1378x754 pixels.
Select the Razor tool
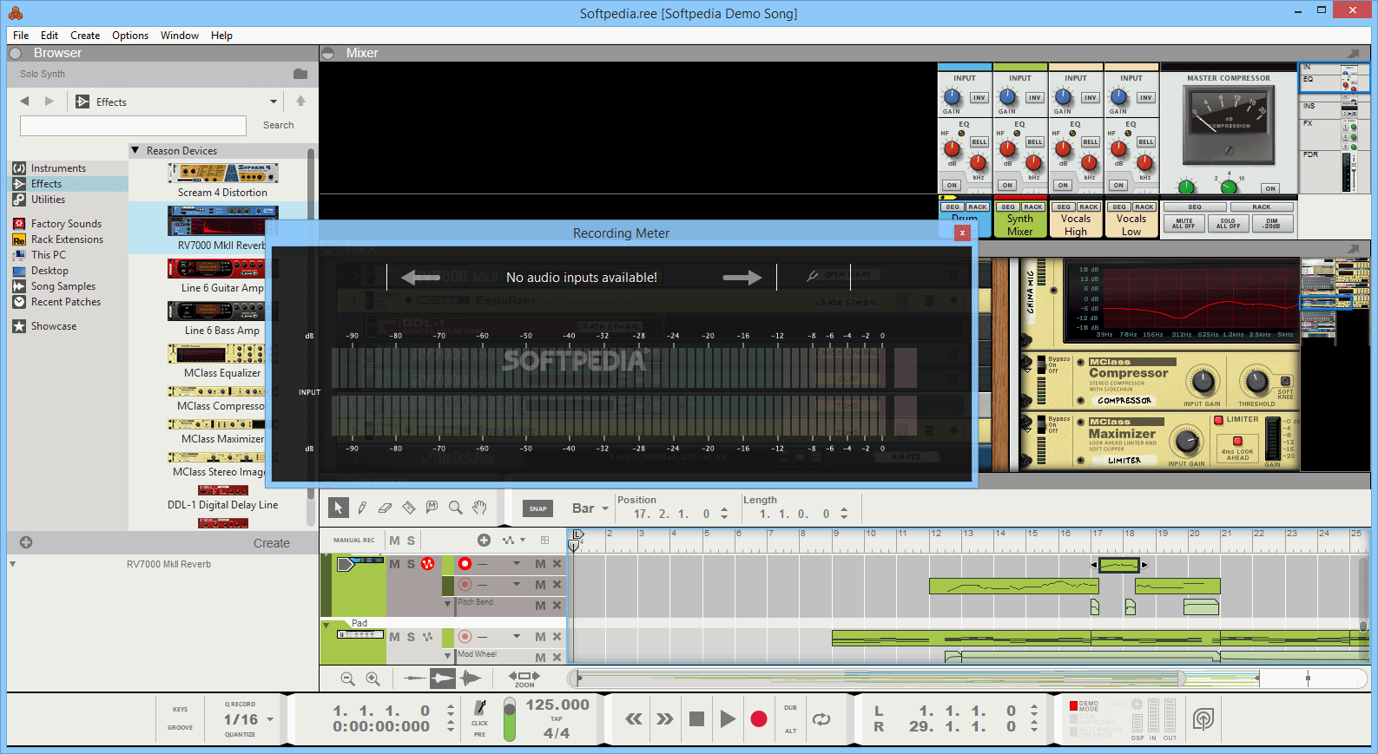408,508
